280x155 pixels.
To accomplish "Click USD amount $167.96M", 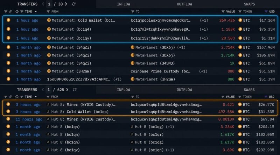I will point(266,47).
